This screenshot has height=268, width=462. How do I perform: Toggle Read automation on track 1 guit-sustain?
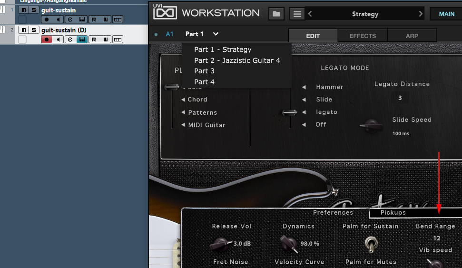[94, 20]
